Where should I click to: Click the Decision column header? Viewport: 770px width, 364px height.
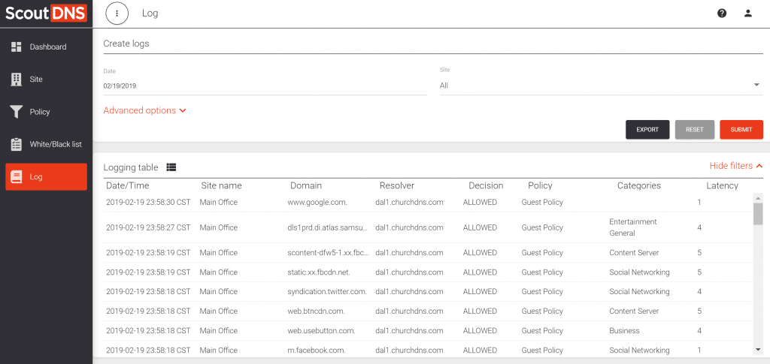click(x=486, y=185)
